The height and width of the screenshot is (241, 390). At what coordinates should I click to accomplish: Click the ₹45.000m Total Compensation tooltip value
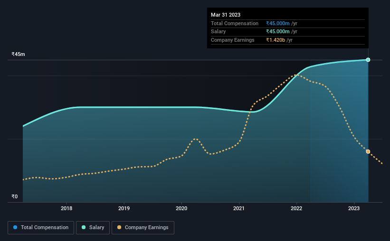tap(277, 23)
